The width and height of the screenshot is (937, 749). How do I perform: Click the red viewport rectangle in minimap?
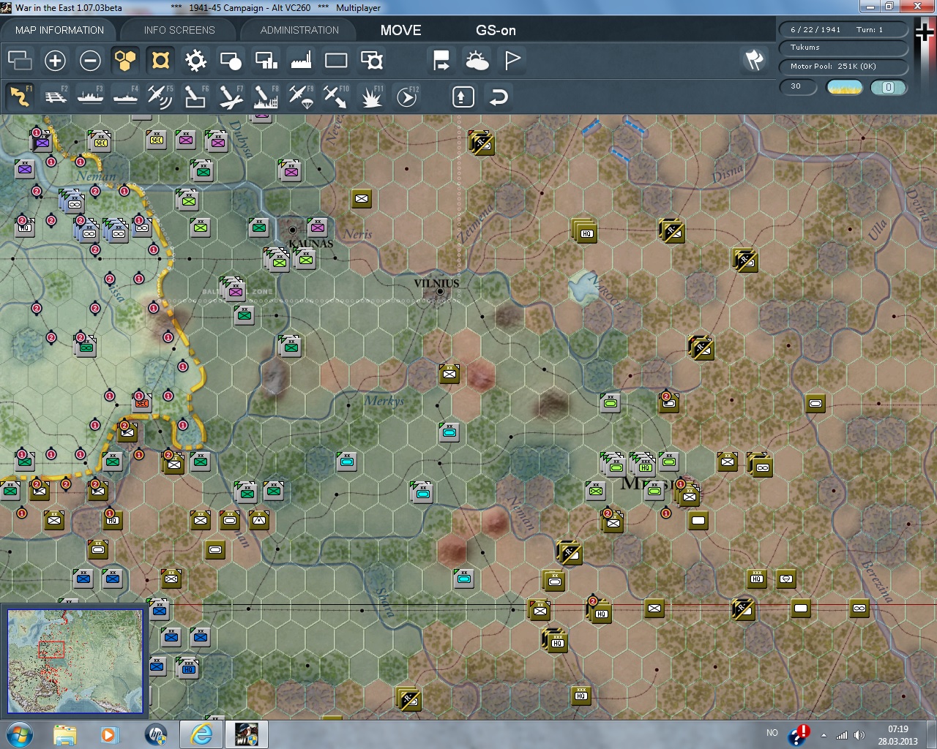click(x=51, y=650)
